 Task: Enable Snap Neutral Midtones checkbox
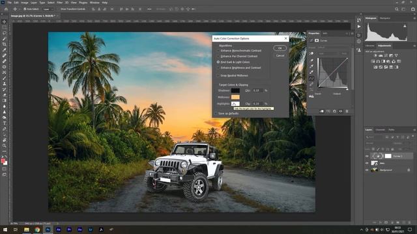[218, 75]
